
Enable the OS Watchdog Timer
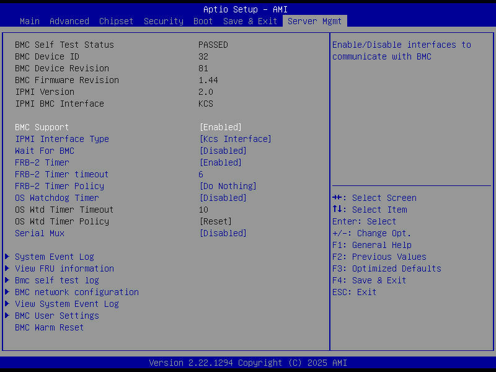pyautogui.click(x=223, y=197)
